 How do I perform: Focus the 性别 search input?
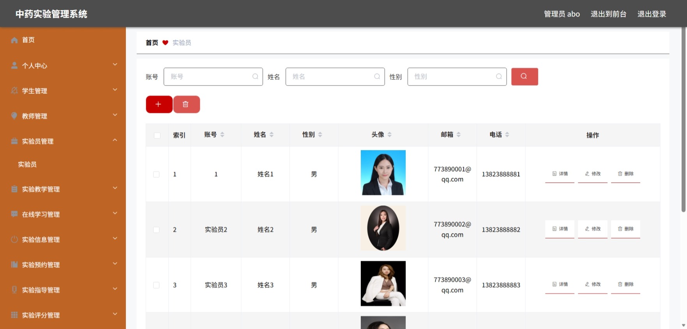(457, 77)
